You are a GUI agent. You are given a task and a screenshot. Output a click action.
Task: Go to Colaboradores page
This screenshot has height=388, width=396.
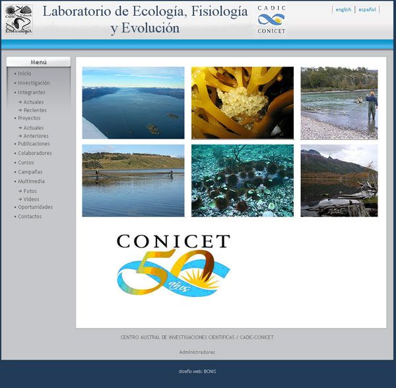click(35, 153)
